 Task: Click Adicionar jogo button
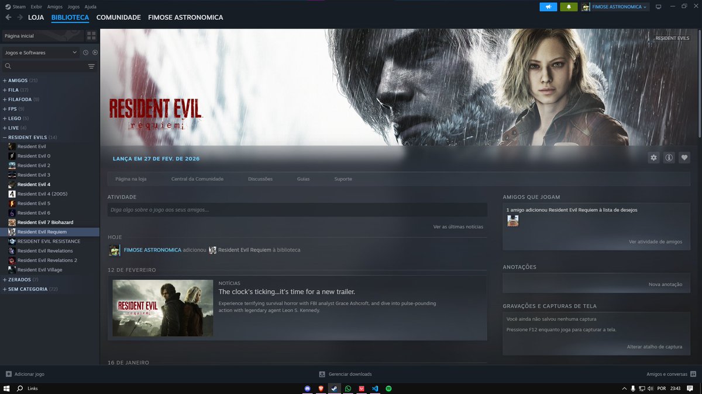tap(25, 374)
